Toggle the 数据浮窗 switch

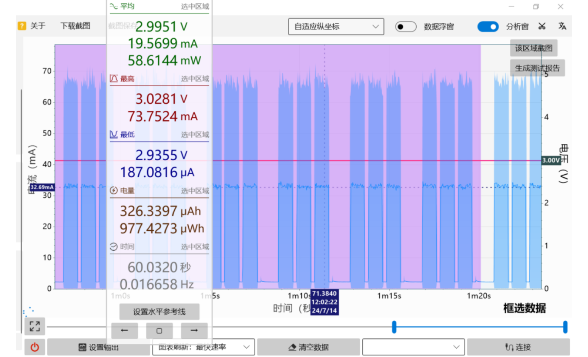pyautogui.click(x=405, y=26)
